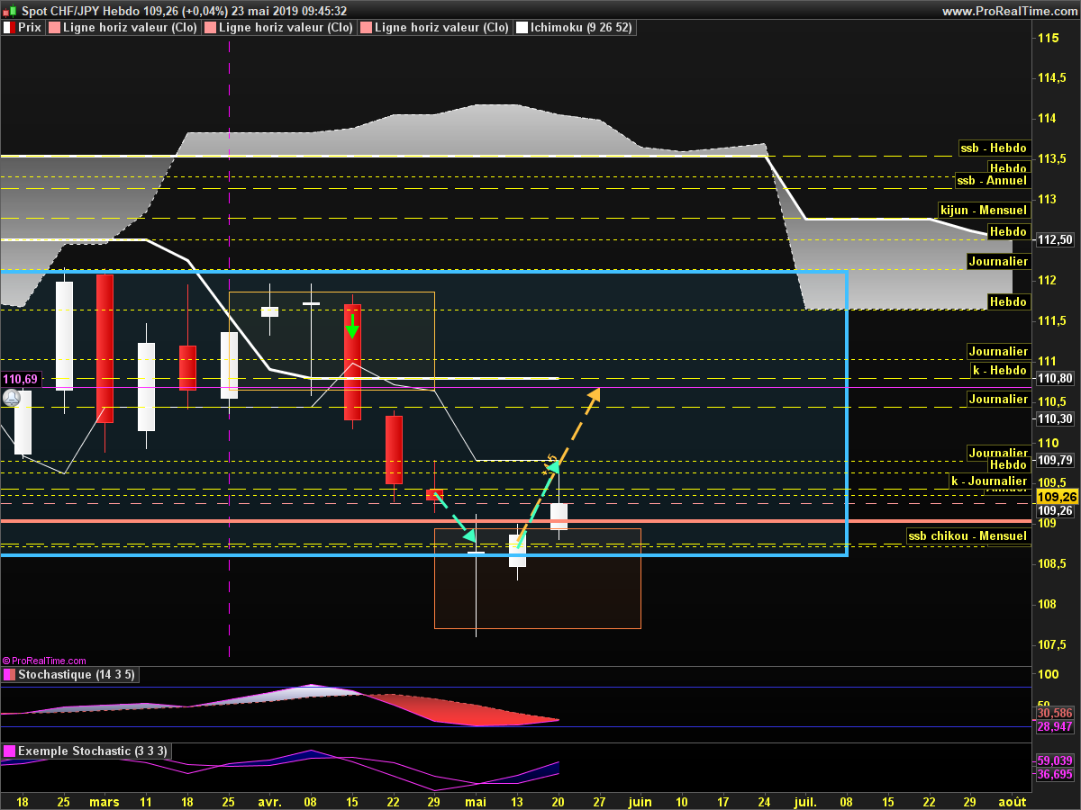
Task: Click the yellow 109,26 current price tag
Action: 1057,497
